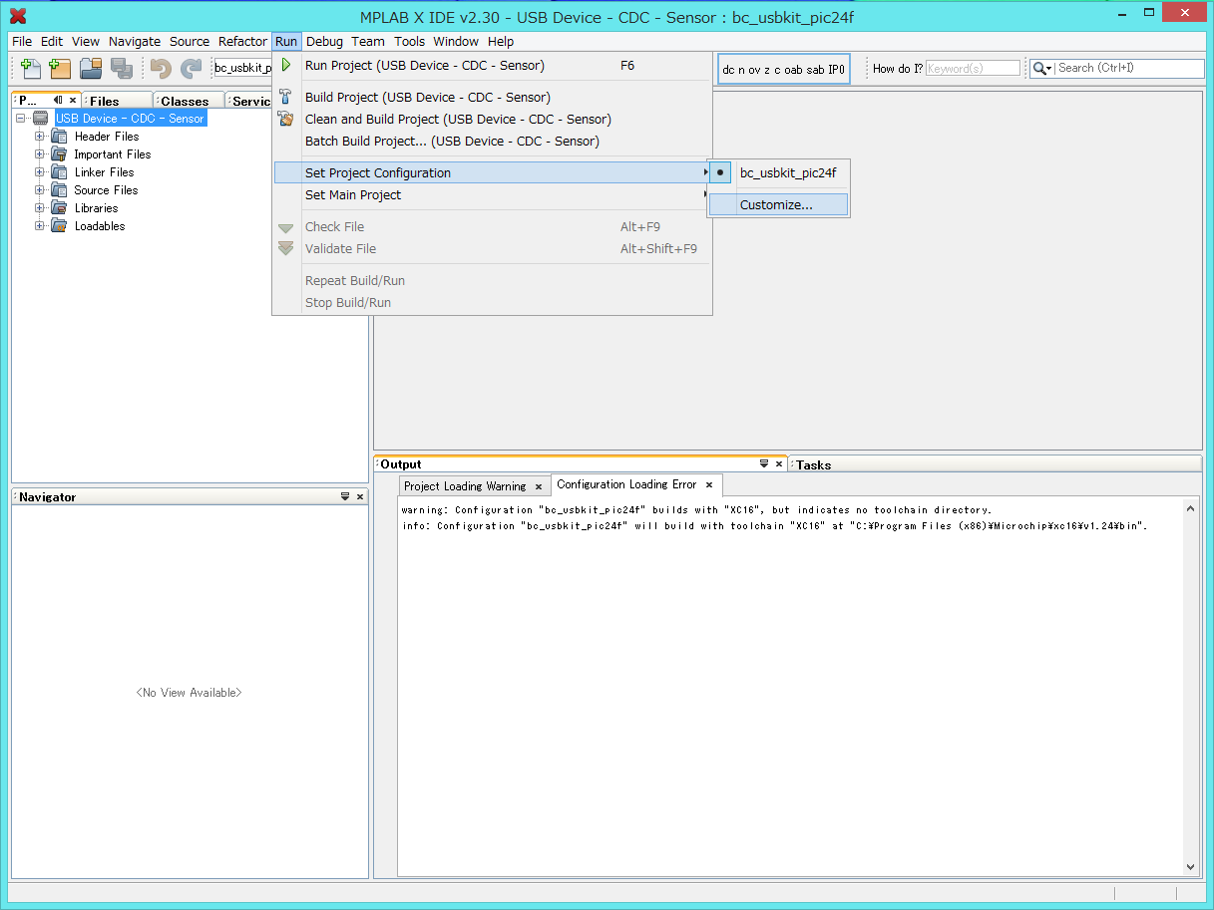
Task: Click the How do I keyword field
Action: (x=972, y=69)
